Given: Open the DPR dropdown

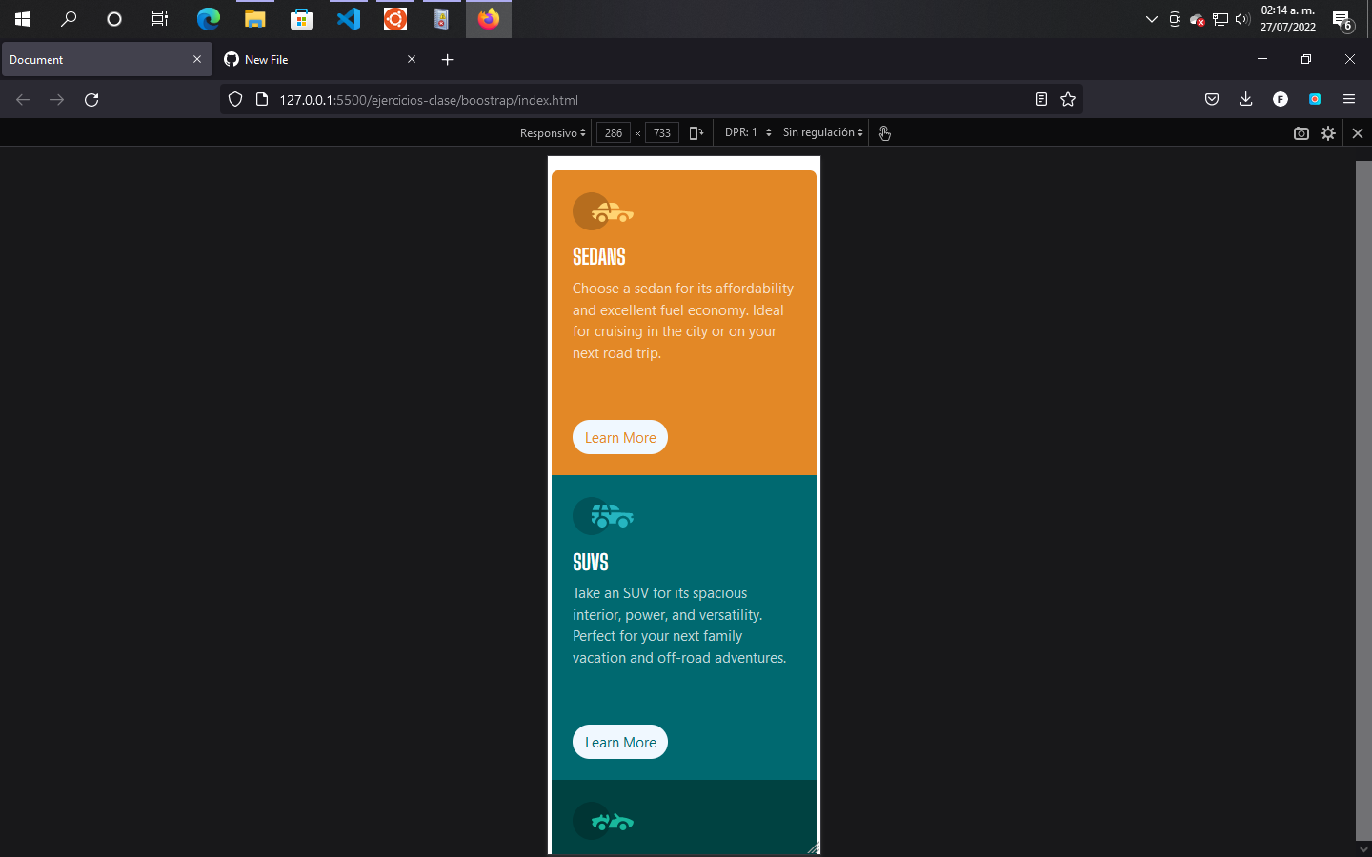Looking at the screenshot, I should 746,132.
